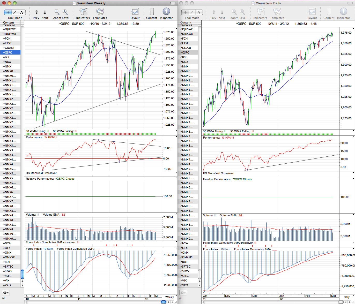The height and width of the screenshot is (304, 355).
Task: Open the Weekly periodicity dropdown
Action: 170,297
